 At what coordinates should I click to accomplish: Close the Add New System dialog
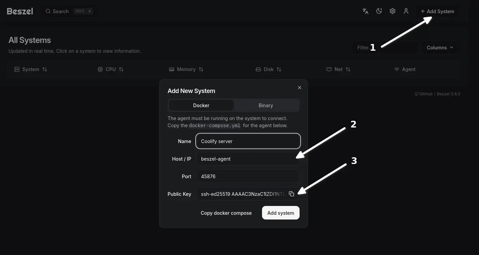pos(299,88)
